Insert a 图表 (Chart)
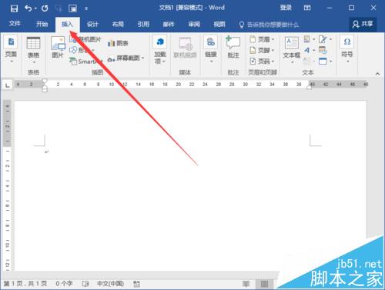 pyautogui.click(x=118, y=43)
